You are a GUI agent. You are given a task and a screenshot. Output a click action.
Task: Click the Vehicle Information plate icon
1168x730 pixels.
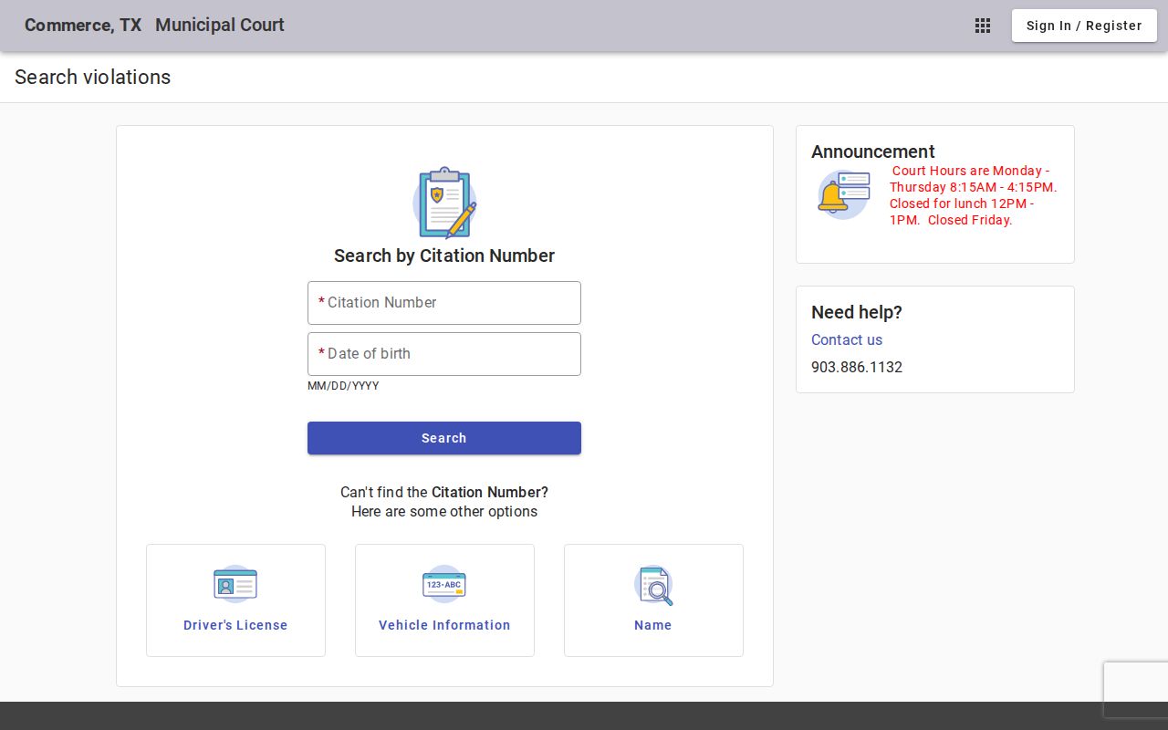point(444,584)
